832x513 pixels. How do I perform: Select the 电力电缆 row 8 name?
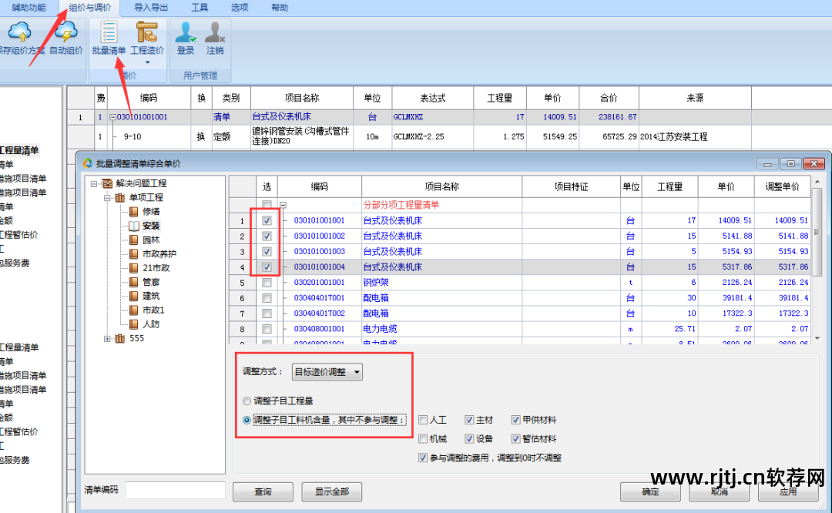[x=380, y=329]
